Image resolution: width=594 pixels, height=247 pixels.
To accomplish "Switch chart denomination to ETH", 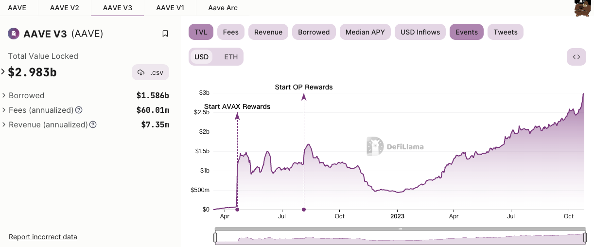I will click(231, 57).
